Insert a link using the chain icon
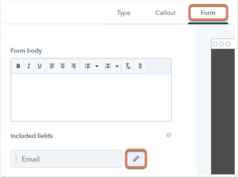 (140, 66)
